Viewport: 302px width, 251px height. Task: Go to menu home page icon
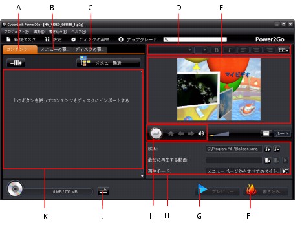pos(171,134)
